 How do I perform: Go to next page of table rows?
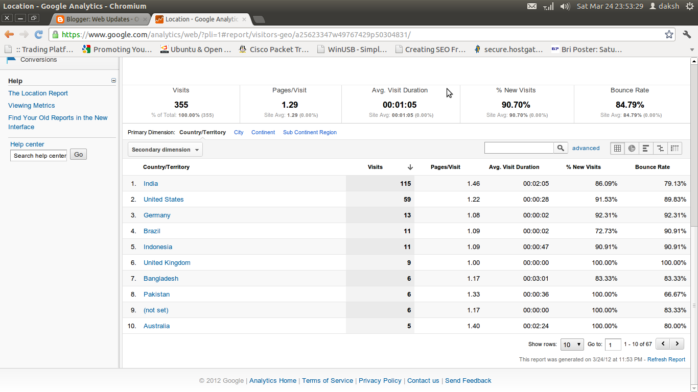[677, 344]
